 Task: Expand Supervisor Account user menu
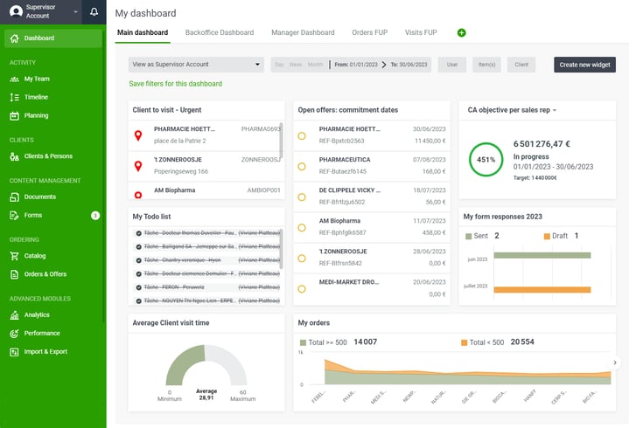44,12
